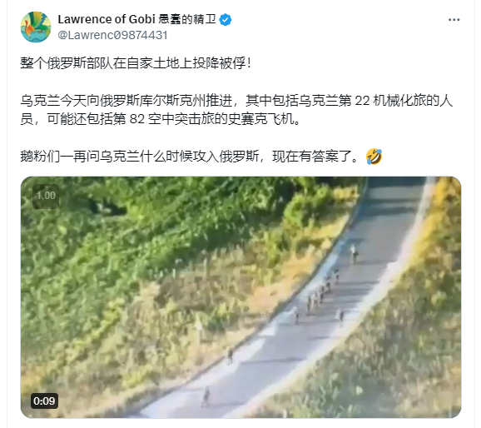Click the line mentioning 第 82 空中突击旅
Image resolution: width=481 pixels, height=428 pixels.
[160, 119]
